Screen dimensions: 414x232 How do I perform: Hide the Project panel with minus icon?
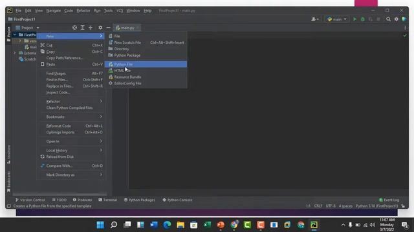tap(108, 28)
